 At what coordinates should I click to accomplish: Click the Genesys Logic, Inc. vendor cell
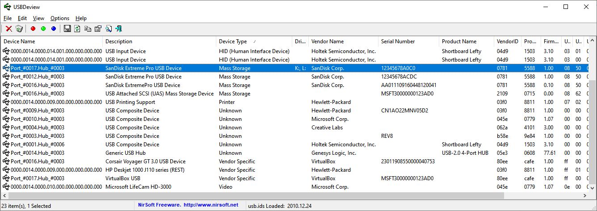pos(334,153)
